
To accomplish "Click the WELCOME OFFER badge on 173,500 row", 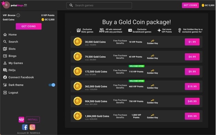I will click(137, 66).
